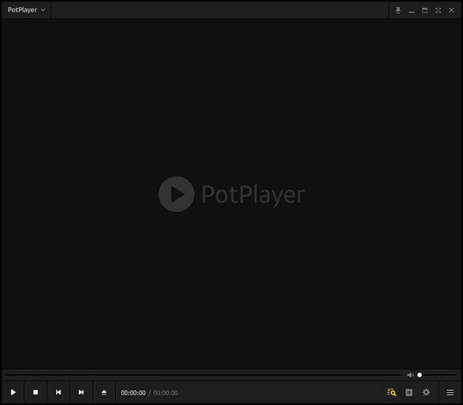Viewport: 463px width, 405px height.
Task: Open the settings gear control panel
Action: point(426,392)
